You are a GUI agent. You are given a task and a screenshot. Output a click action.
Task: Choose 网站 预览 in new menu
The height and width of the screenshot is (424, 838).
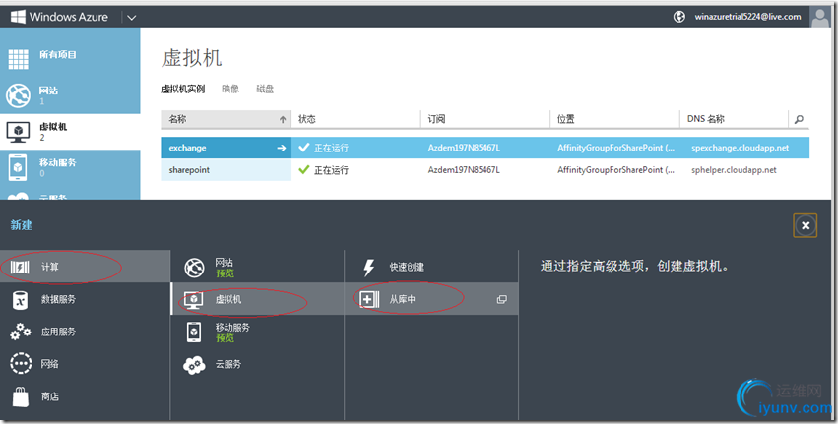tap(257, 267)
